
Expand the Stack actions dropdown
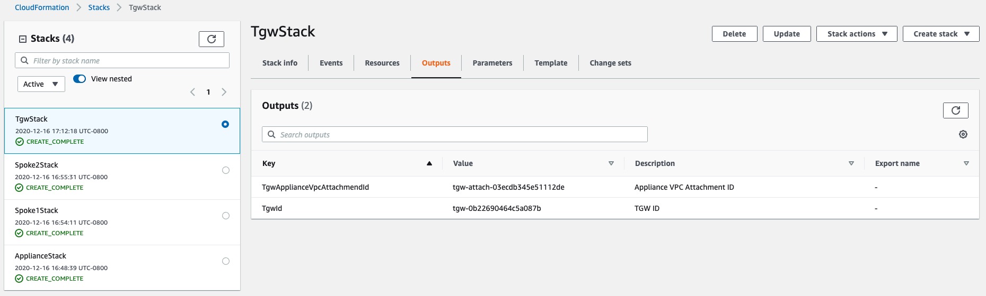[857, 34]
